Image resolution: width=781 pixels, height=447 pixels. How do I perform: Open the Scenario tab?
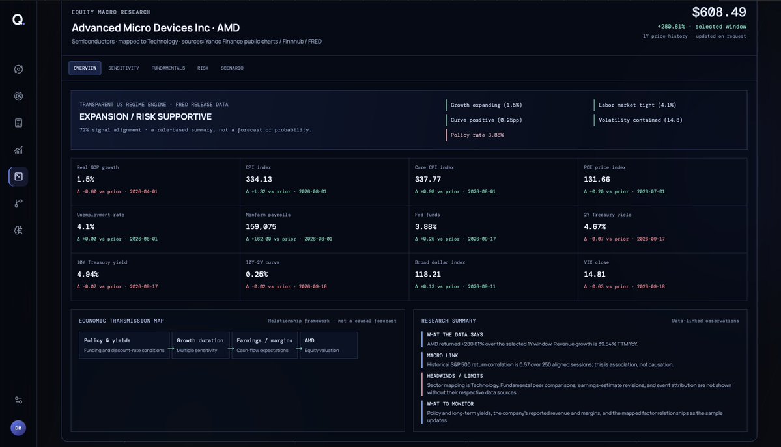click(x=232, y=68)
